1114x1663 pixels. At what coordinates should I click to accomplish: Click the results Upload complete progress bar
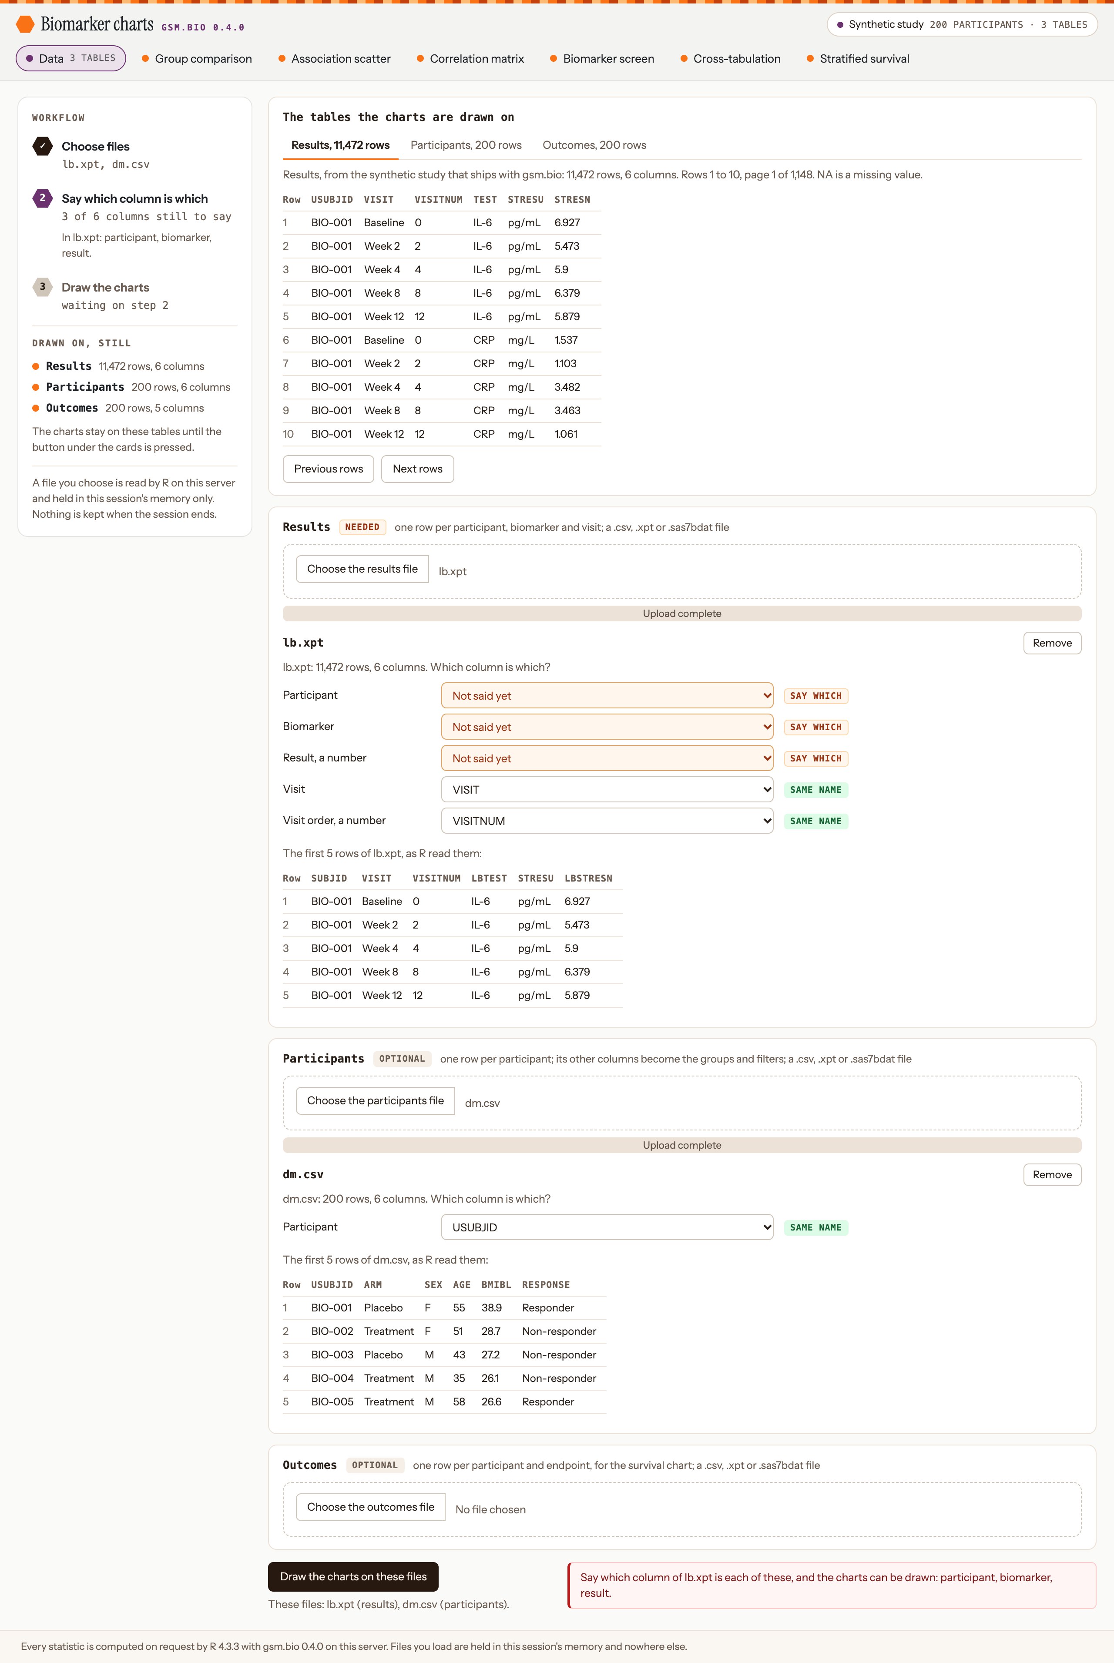coord(682,614)
